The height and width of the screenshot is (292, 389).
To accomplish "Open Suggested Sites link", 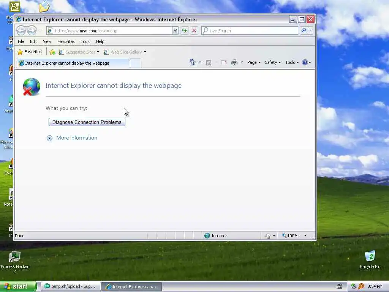I will (79, 52).
